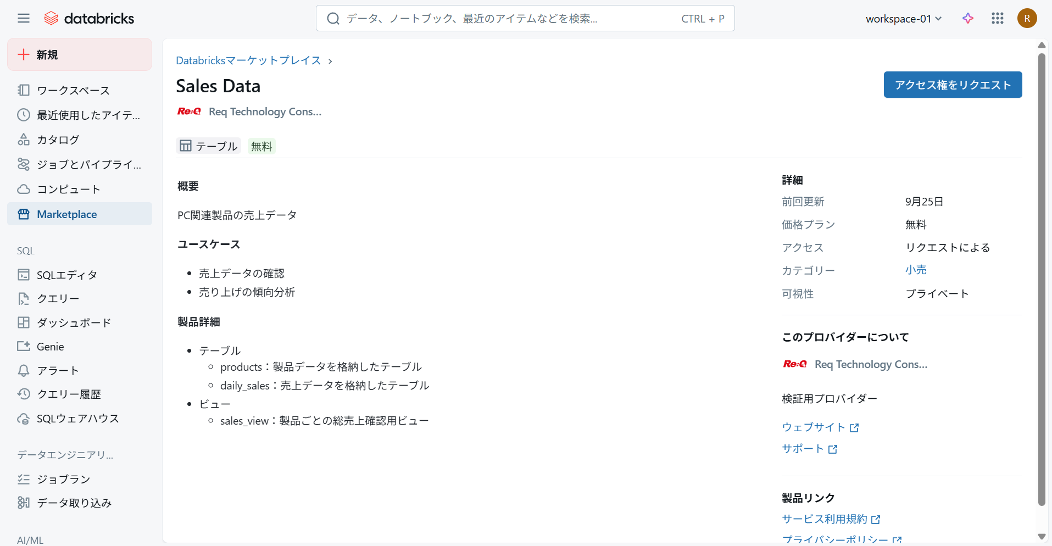Screen dimensions: 1052x546
Task: Click the 無料 tag badge
Action: click(261, 146)
